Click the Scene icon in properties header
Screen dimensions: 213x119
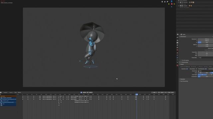tap(181, 34)
